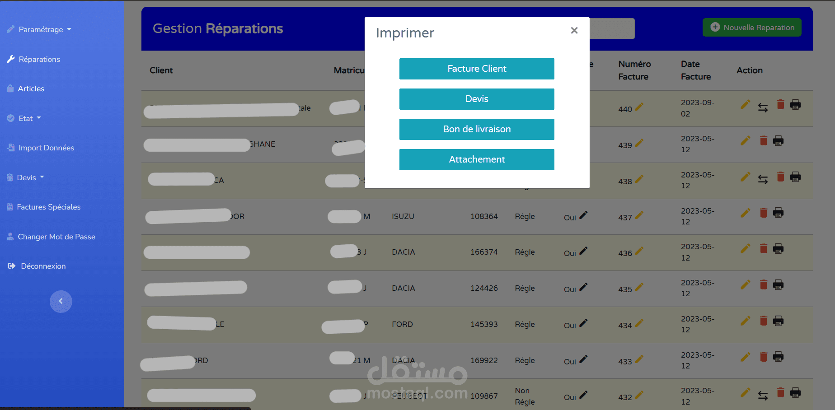Edit invoice number 434 pencil icon
This screenshot has height=410, width=835.
pos(639,323)
